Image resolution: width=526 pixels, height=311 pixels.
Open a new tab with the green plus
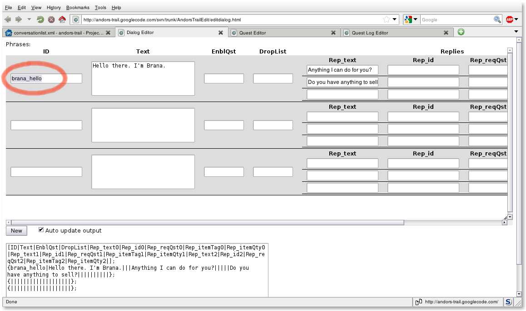point(461,32)
